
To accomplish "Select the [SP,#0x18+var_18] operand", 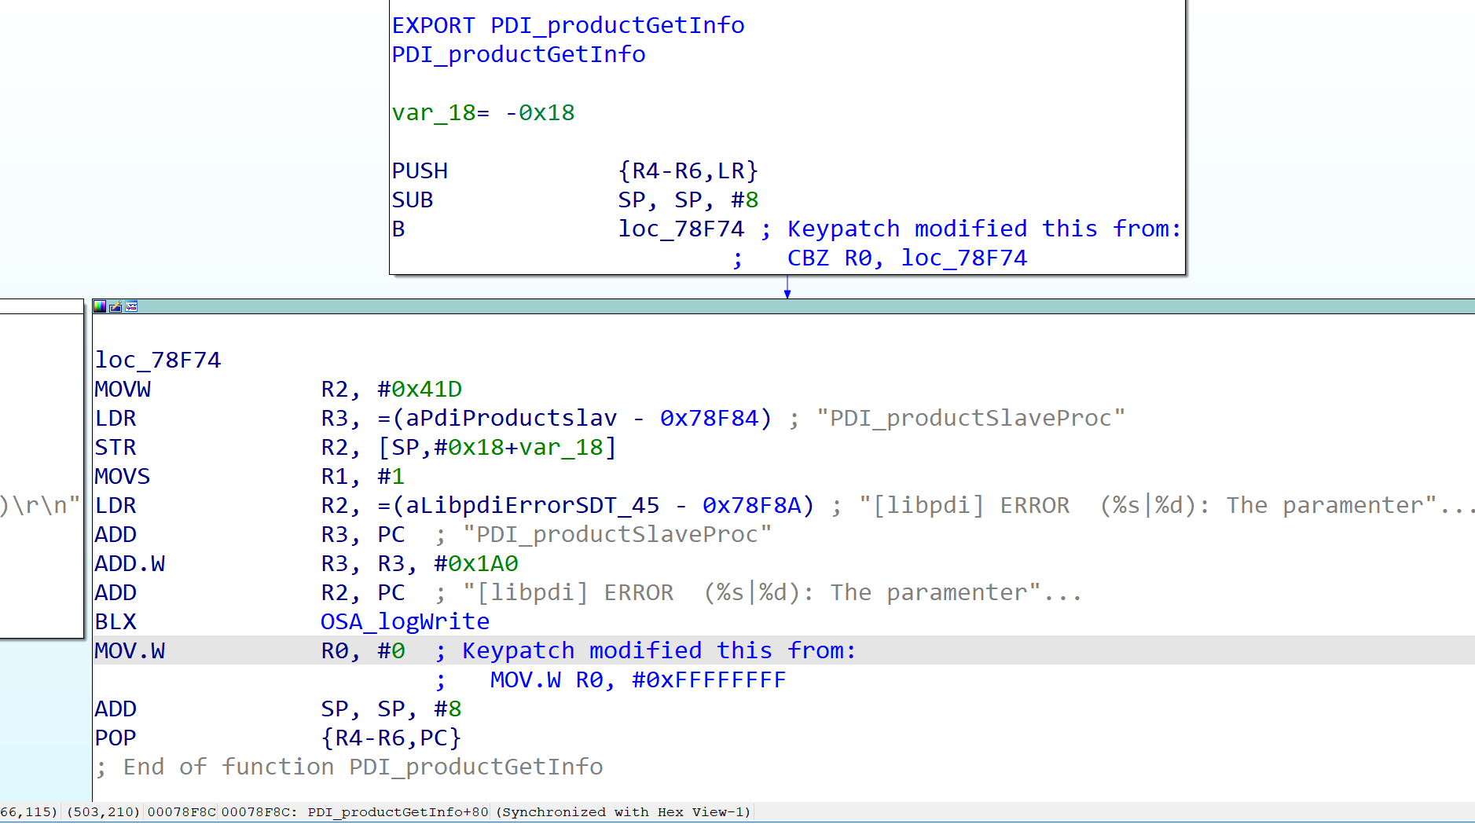I will pos(497,447).
